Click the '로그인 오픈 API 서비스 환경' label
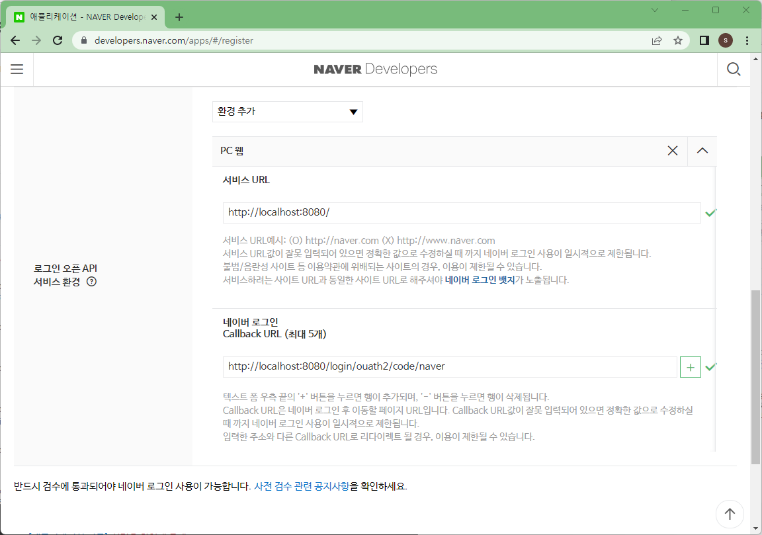The width and height of the screenshot is (762, 535). [x=65, y=275]
